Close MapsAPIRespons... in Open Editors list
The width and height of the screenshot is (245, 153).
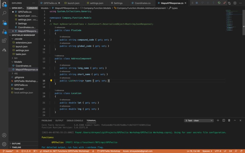click(x=13, y=31)
